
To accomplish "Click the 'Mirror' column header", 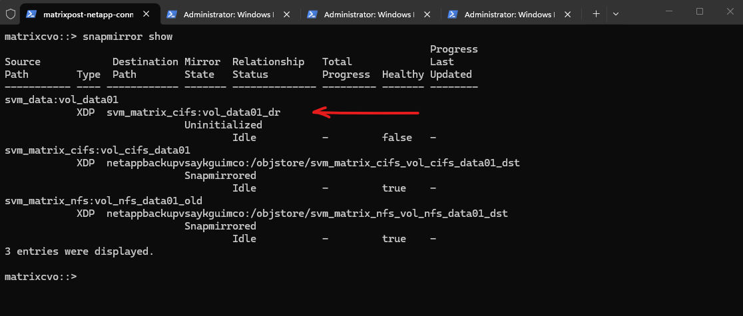I will (202, 62).
